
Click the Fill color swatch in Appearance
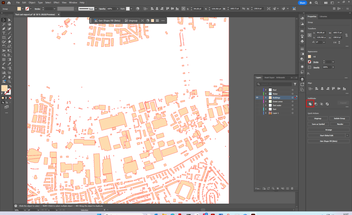[x=310, y=57]
